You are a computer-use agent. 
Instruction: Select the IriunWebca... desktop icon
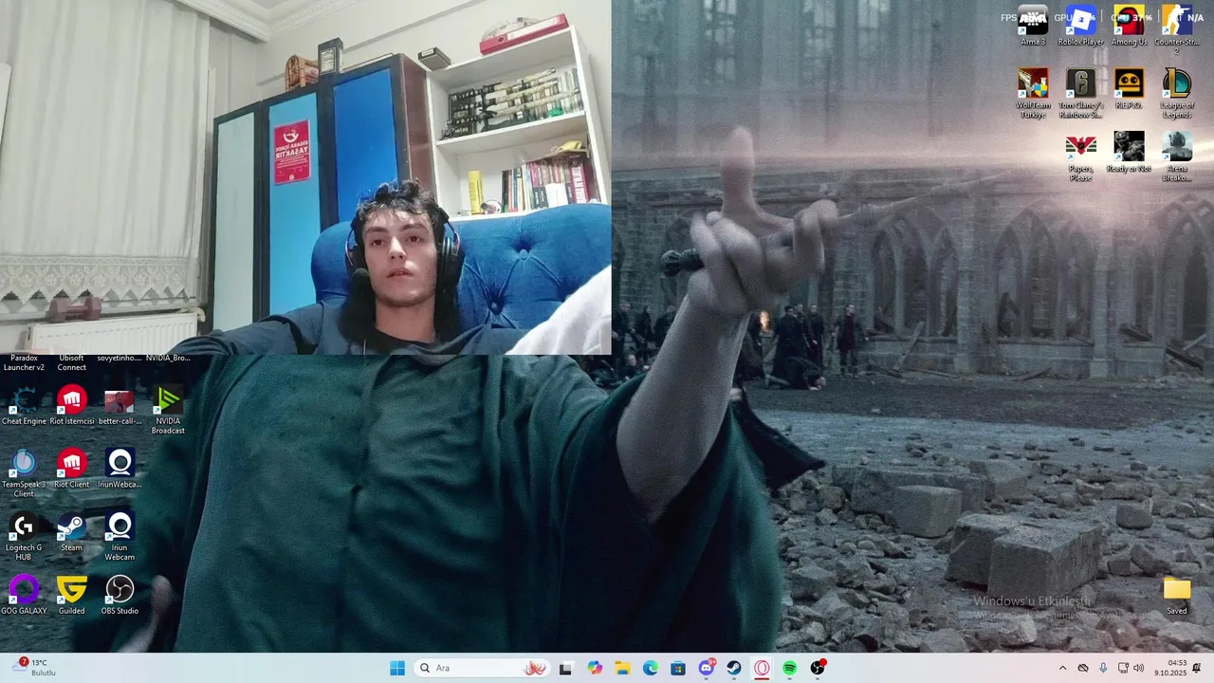(x=120, y=469)
